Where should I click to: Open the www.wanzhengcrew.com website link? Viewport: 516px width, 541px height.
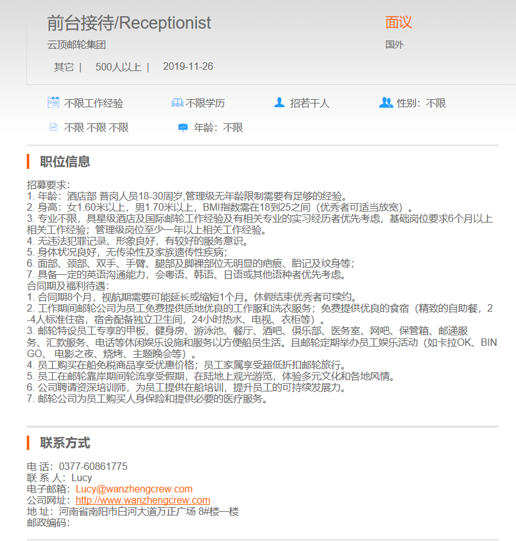(143, 500)
